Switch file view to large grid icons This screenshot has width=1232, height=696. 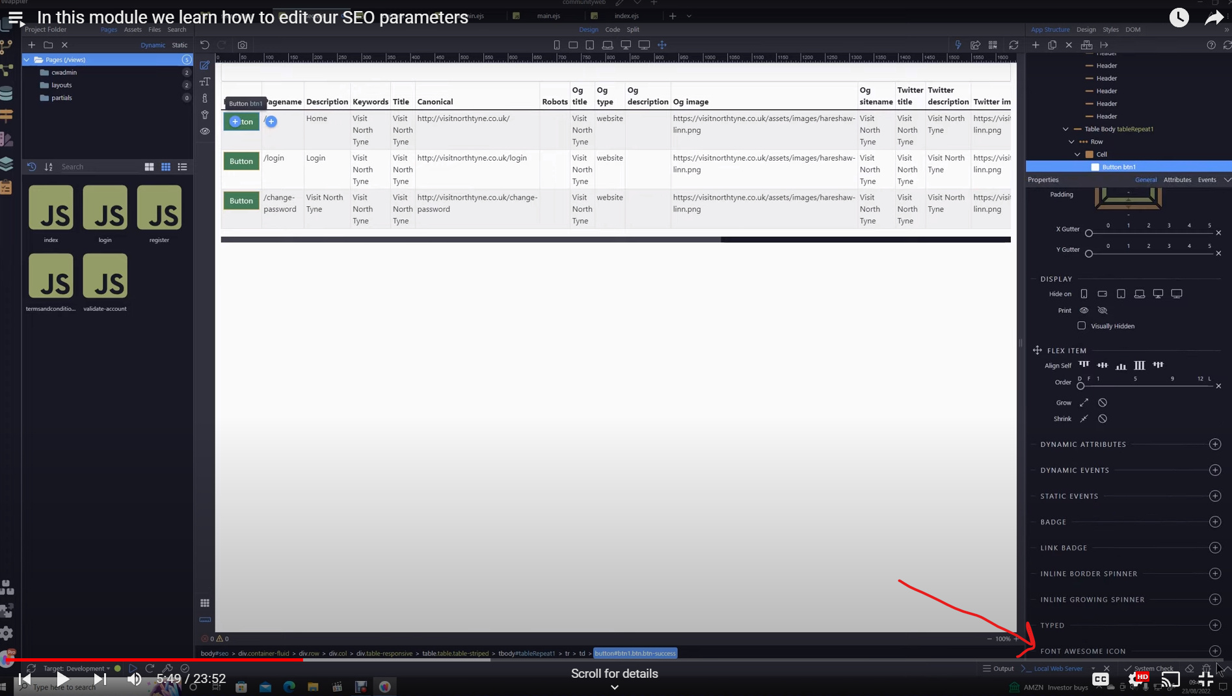coord(149,167)
